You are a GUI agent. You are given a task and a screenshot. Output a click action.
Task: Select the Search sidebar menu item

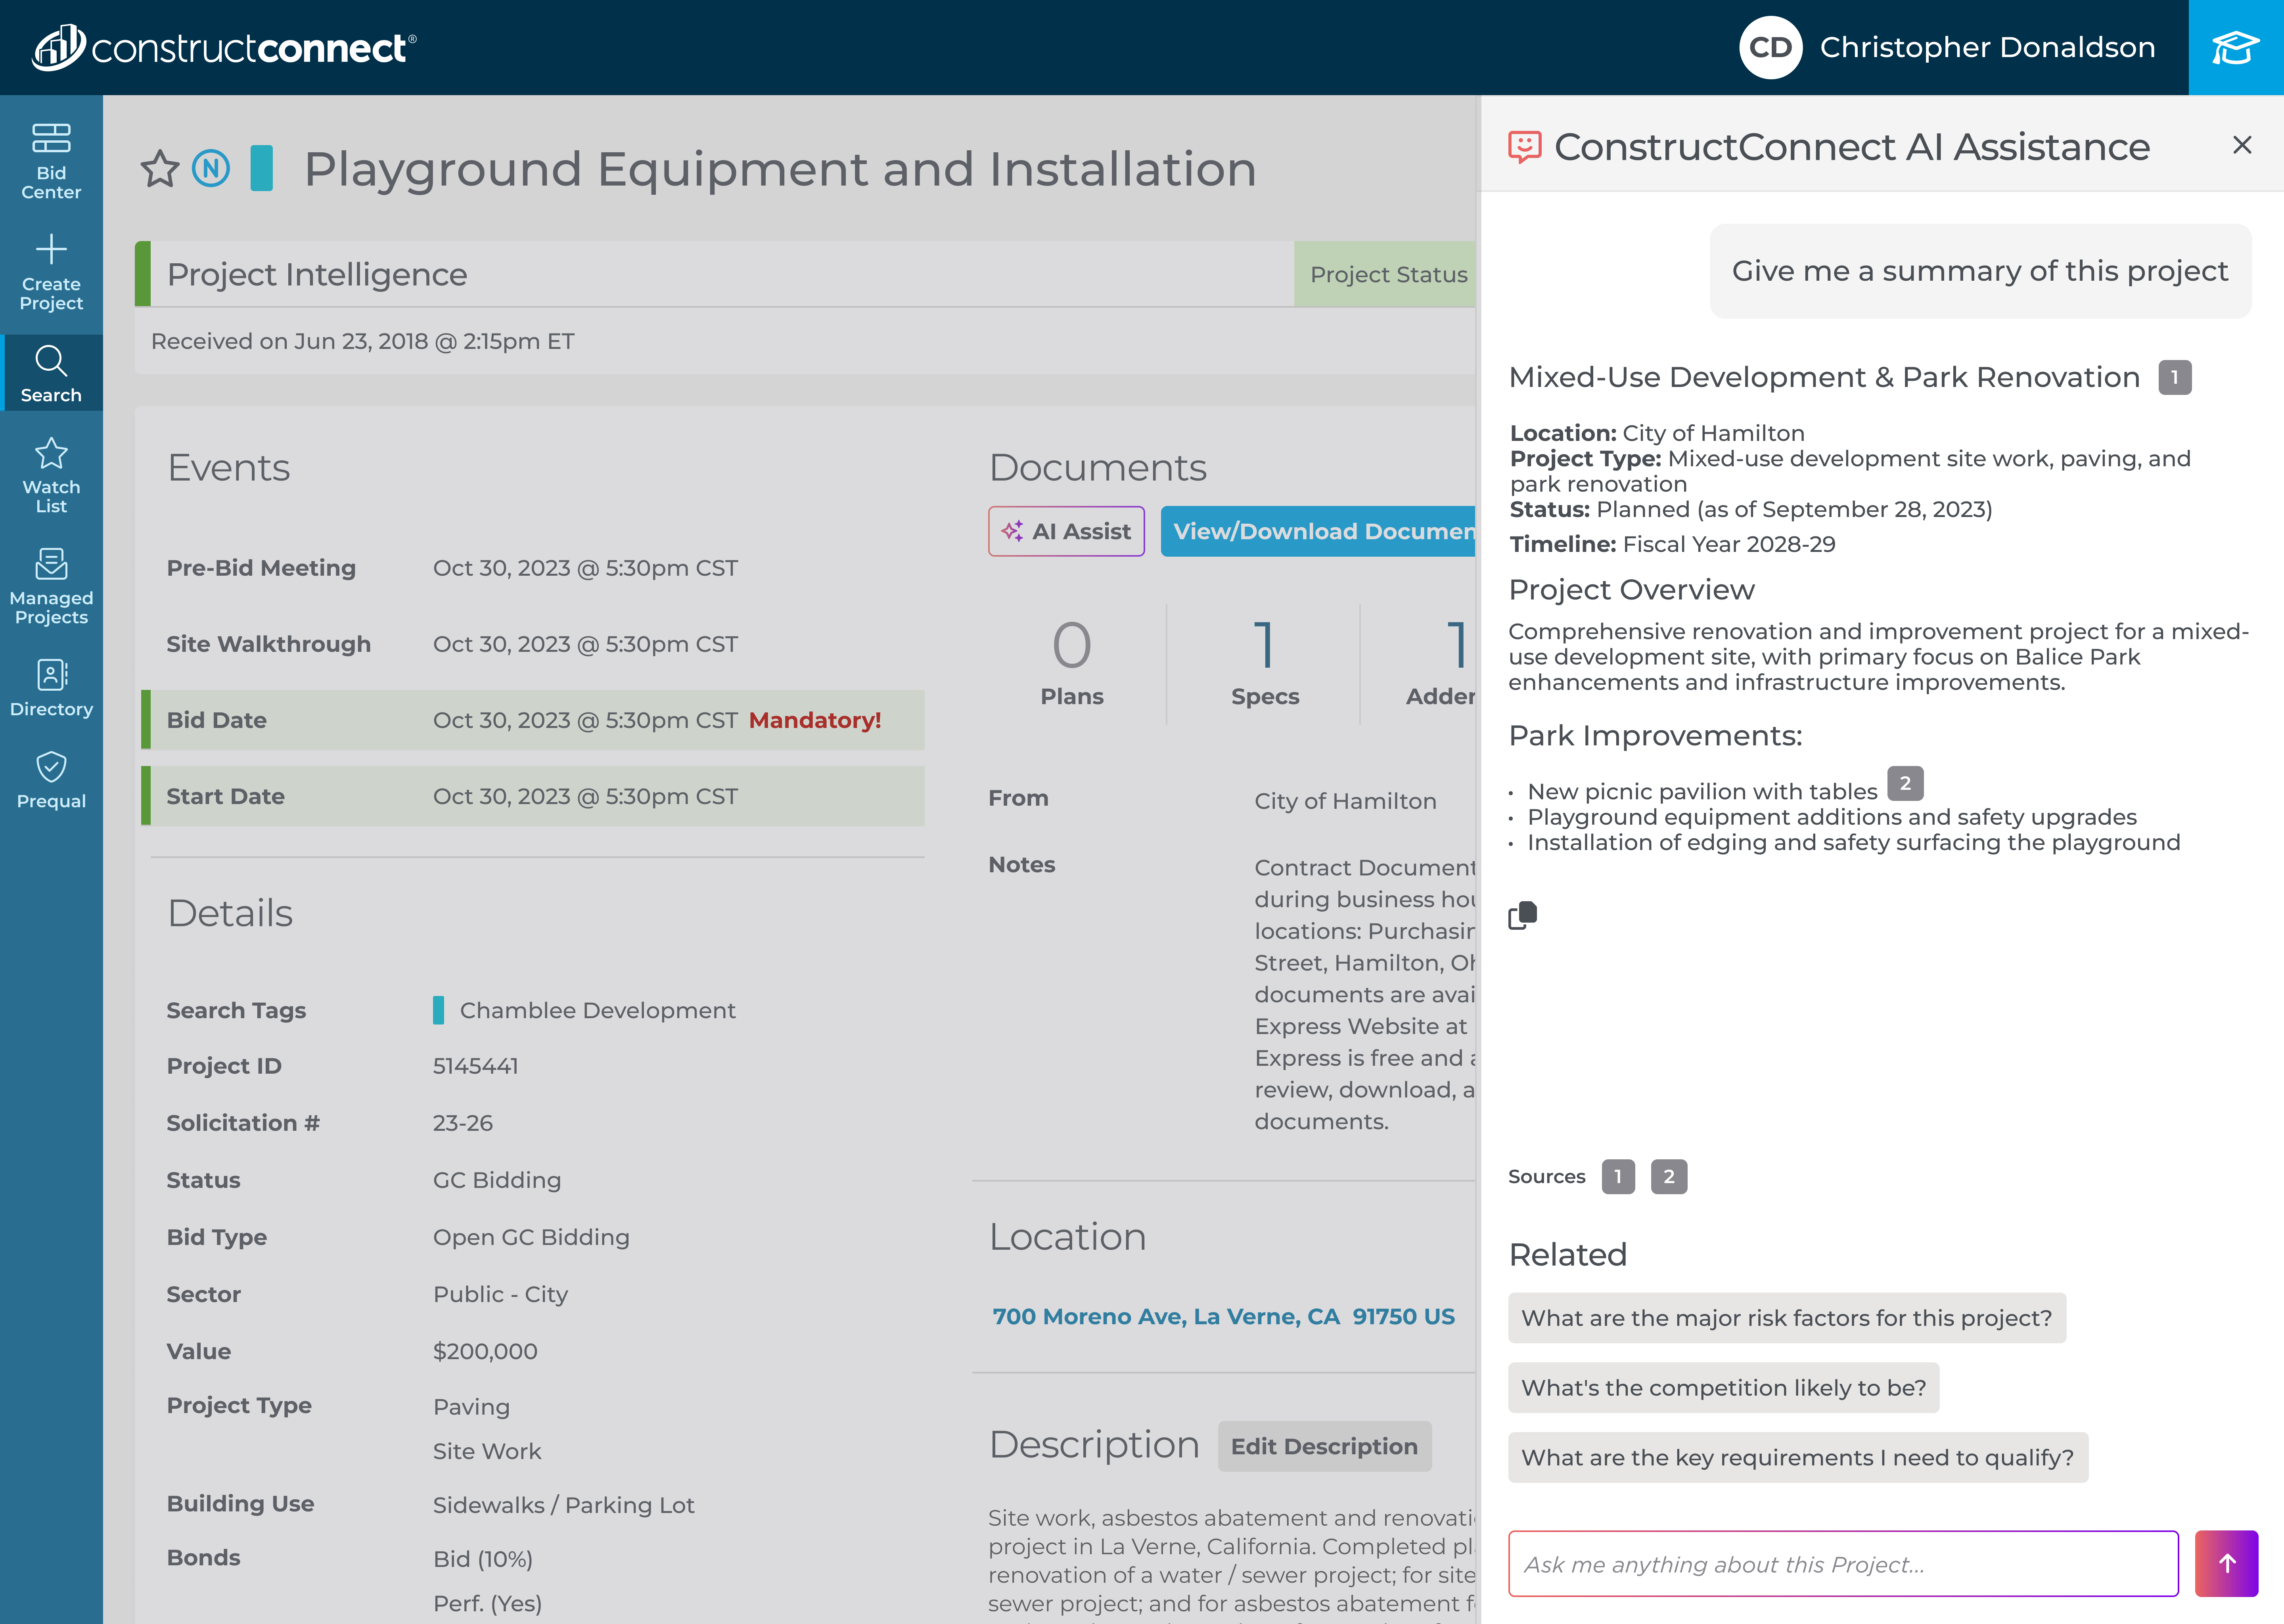pos(51,374)
